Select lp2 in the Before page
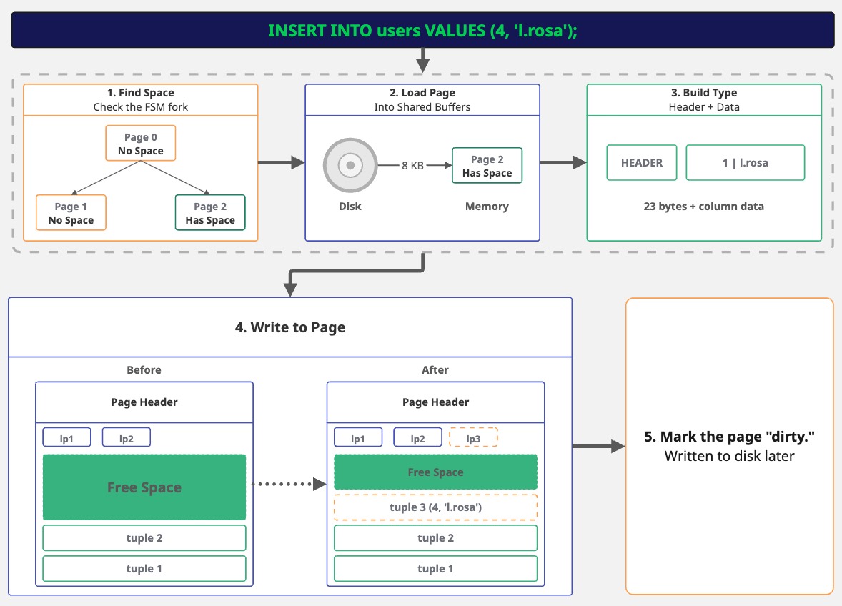The height and width of the screenshot is (606, 842). pyautogui.click(x=126, y=438)
